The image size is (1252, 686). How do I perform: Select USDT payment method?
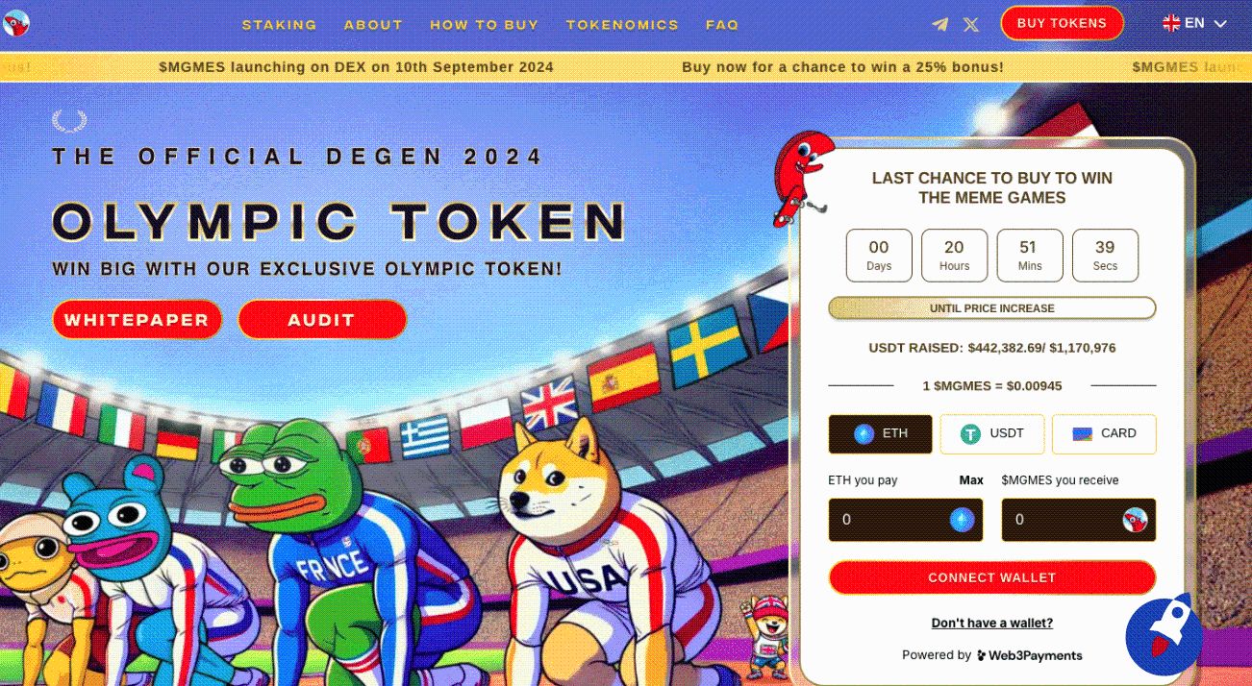tap(992, 434)
